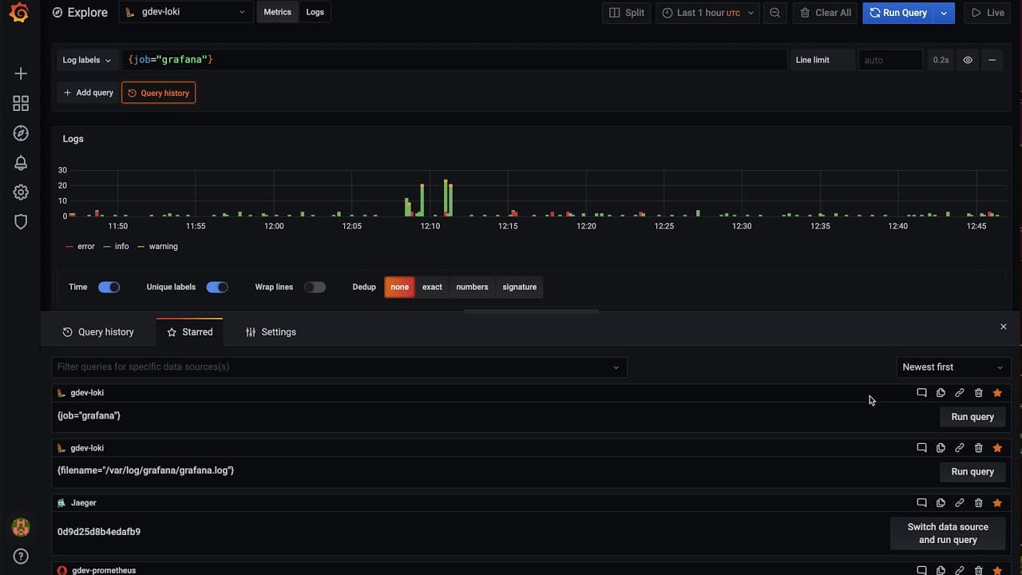1022x575 pixels.
Task: Add comment to the grafana.log filename query
Action: coord(921,448)
